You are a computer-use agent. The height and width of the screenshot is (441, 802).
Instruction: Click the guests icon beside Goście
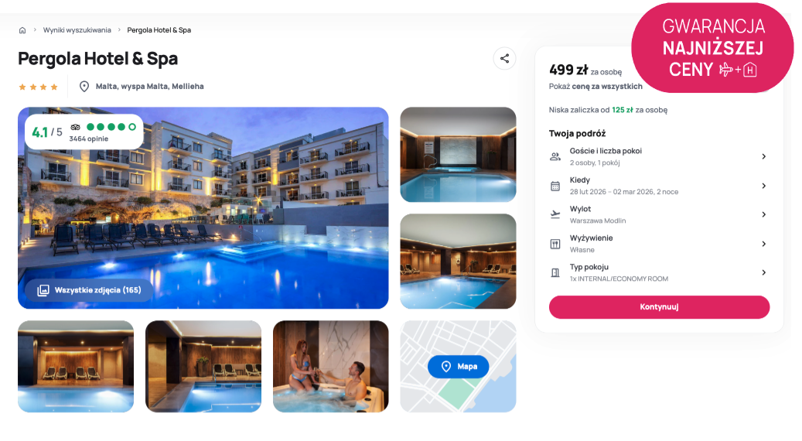pos(555,156)
